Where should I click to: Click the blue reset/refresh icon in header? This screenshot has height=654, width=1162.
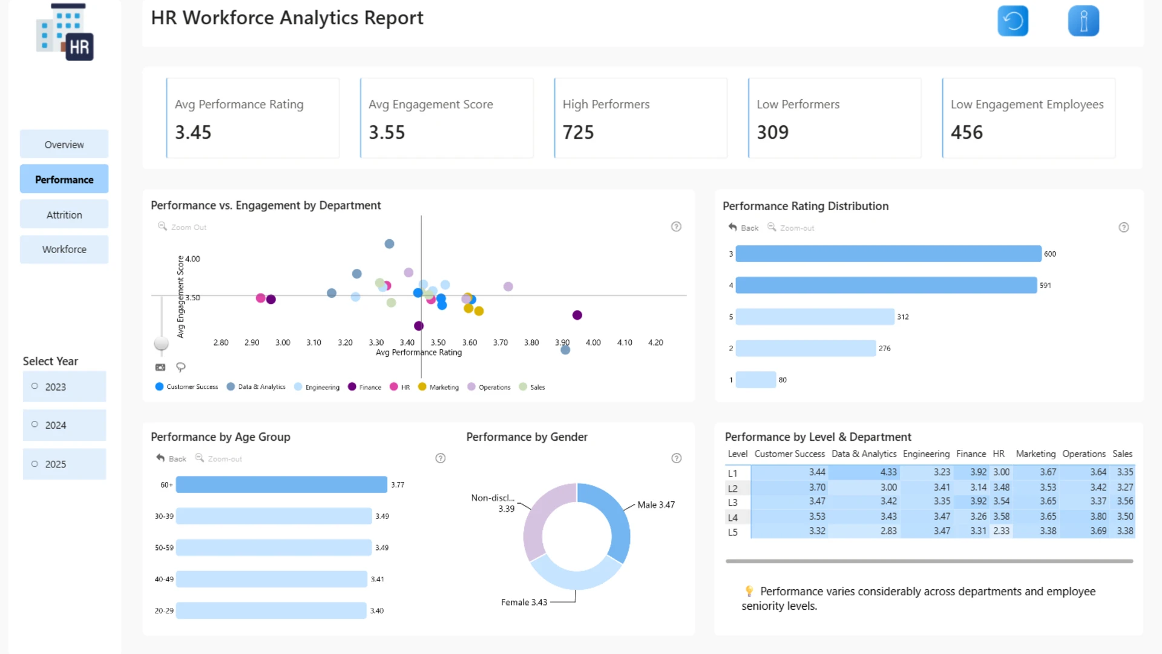tap(1013, 21)
